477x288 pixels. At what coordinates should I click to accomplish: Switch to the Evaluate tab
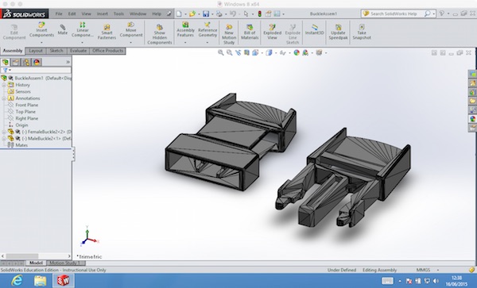pyautogui.click(x=78, y=51)
